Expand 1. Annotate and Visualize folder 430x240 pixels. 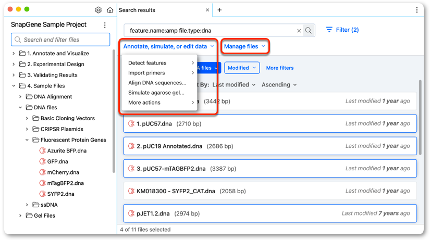point(14,54)
